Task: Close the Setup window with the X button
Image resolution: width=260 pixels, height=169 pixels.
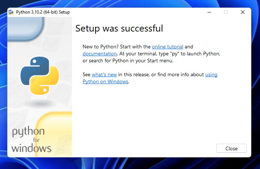Action: click(243, 12)
